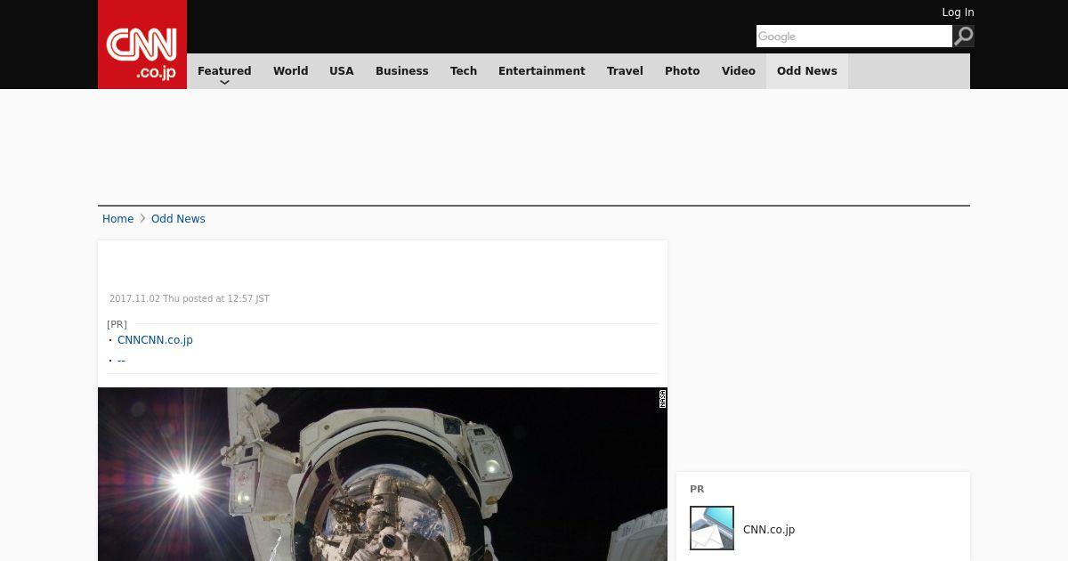Select the Odd News tab
Screen dimensions: 1068x561
pos(807,71)
